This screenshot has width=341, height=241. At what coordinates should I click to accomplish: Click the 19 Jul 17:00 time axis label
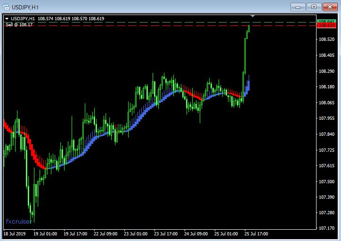point(75,234)
